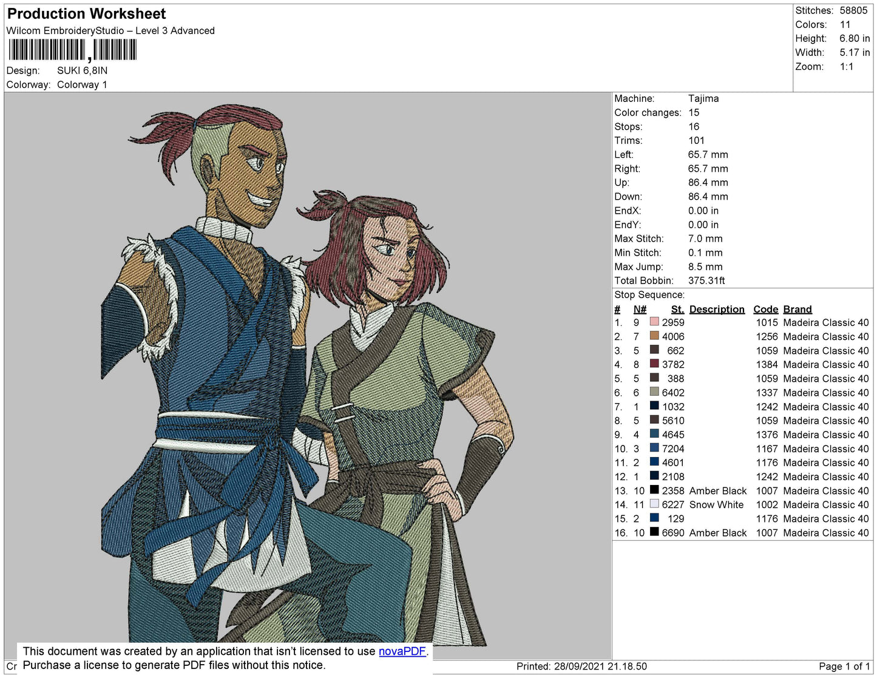877x678 pixels.
Task: Click the "Stop Sequence:" heading
Action: point(649,294)
